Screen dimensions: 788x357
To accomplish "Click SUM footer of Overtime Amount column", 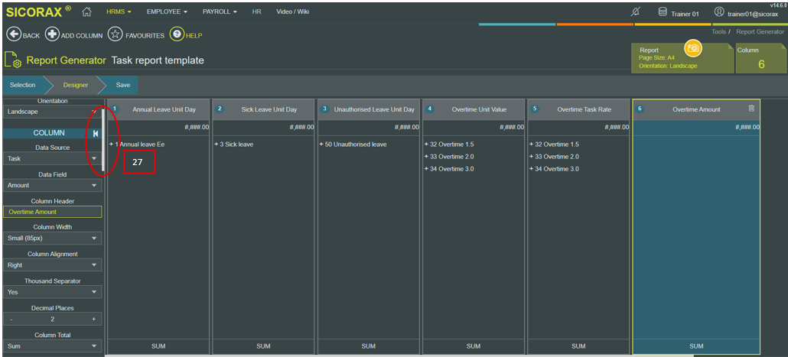I will coord(696,346).
